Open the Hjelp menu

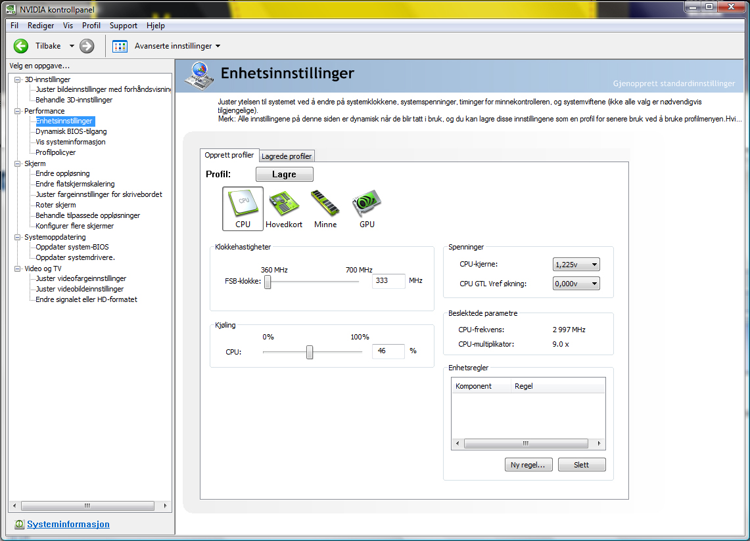[155, 26]
